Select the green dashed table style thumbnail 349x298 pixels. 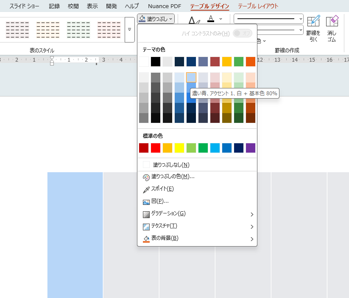click(x=78, y=30)
